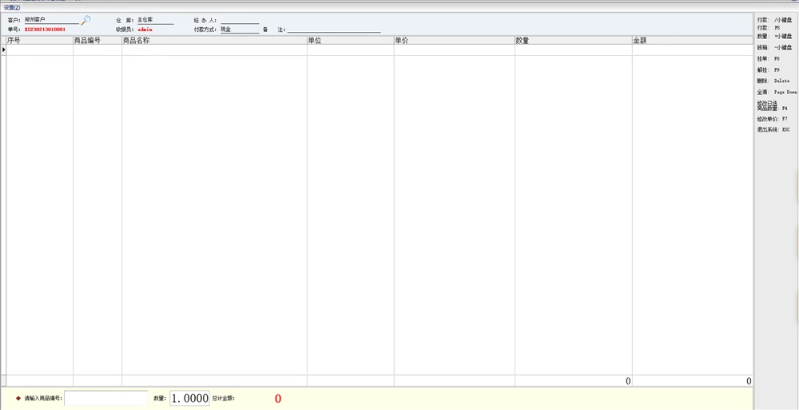Screen dimensions: 799x410
Task: Click the 付款 F5 shortcut hint
Action: click(769, 27)
